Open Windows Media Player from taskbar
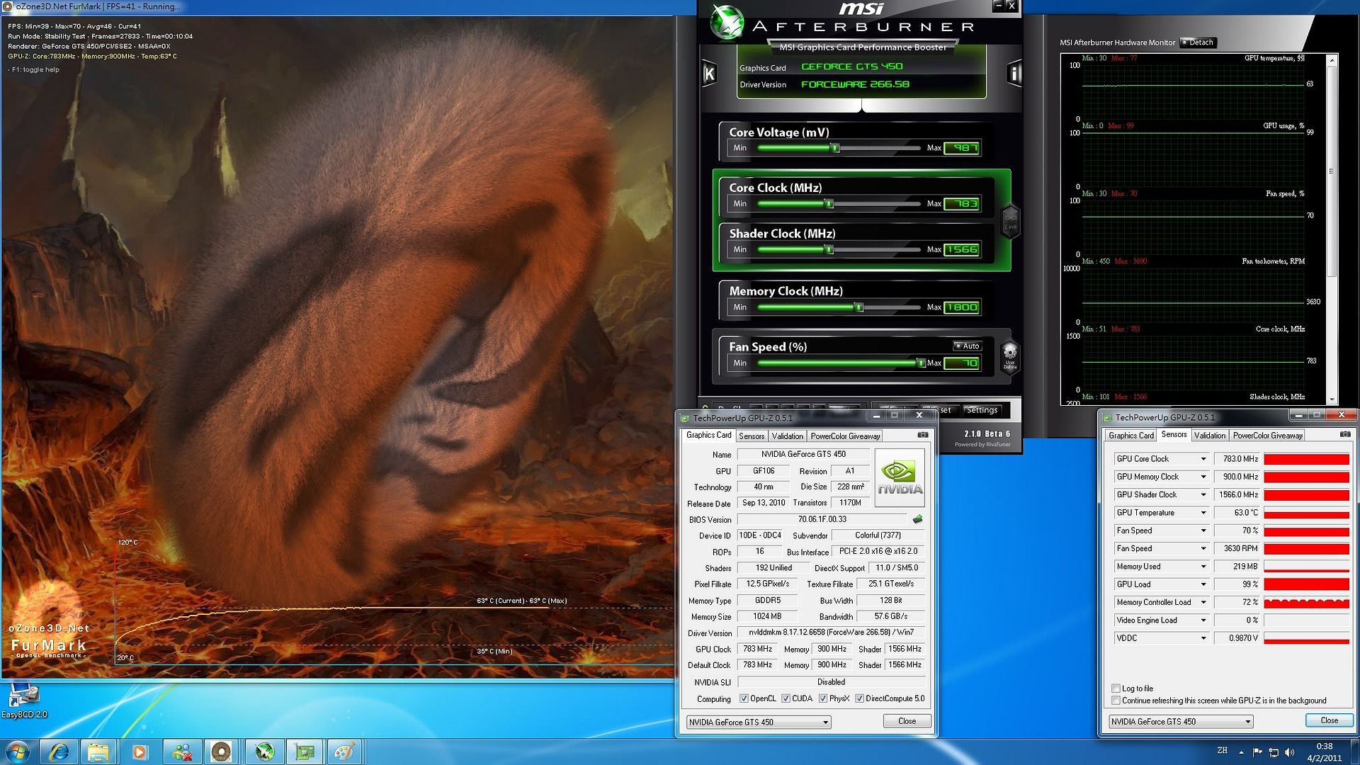The image size is (1360, 765). pos(140,752)
